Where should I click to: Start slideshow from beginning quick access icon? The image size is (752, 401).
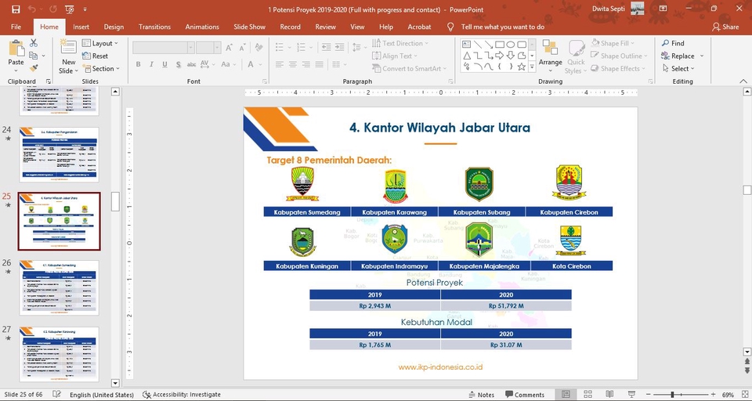(x=69, y=9)
